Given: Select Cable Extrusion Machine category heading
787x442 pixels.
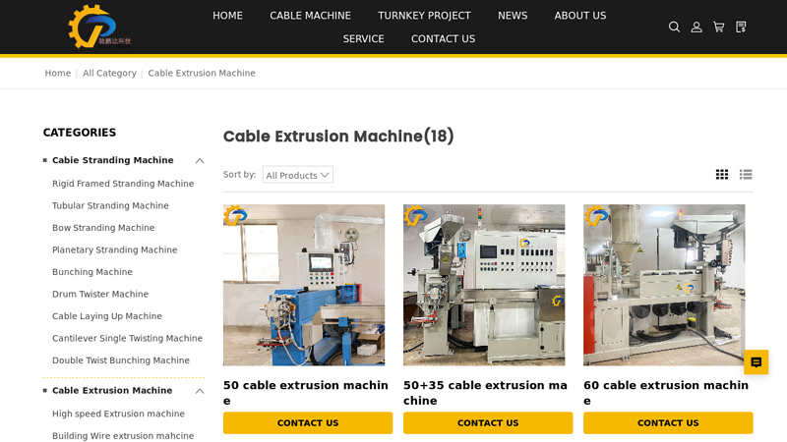Looking at the screenshot, I should coord(112,390).
